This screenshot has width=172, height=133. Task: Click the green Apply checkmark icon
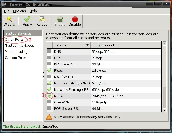click(27, 20)
